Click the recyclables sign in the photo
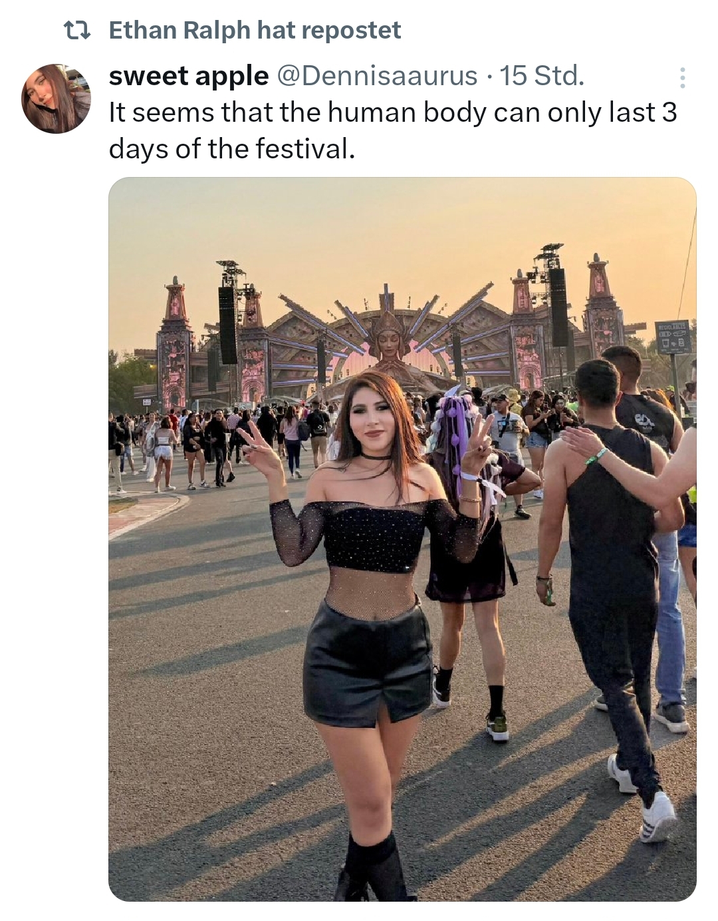Screen dimensions: 718x921 [x=673, y=337]
